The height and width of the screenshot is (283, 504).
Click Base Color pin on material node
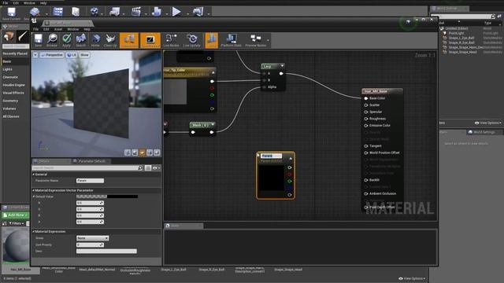(365, 98)
